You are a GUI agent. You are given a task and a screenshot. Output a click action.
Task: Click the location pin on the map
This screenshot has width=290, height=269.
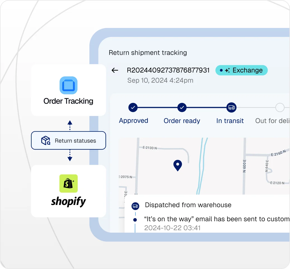coord(178,166)
